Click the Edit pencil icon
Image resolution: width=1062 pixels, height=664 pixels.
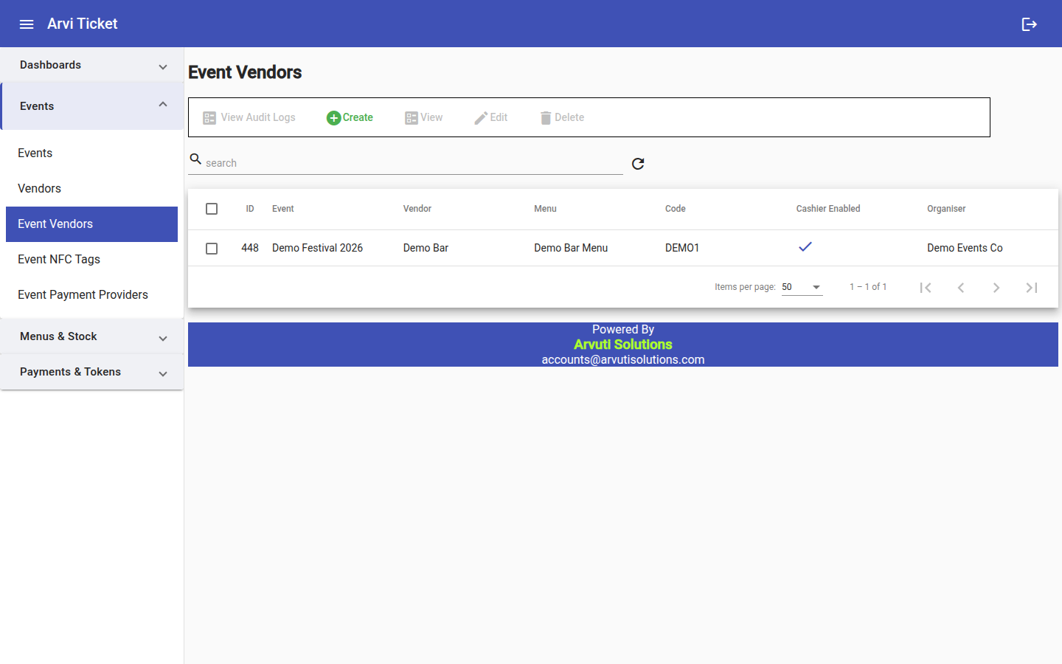click(481, 118)
